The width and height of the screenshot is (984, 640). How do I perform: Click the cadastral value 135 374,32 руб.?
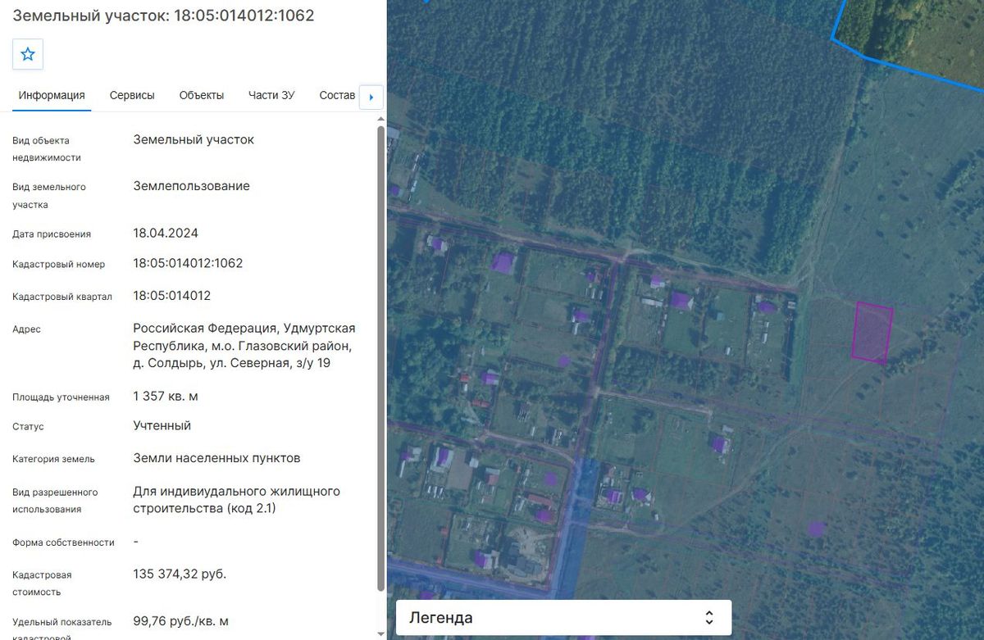[180, 574]
